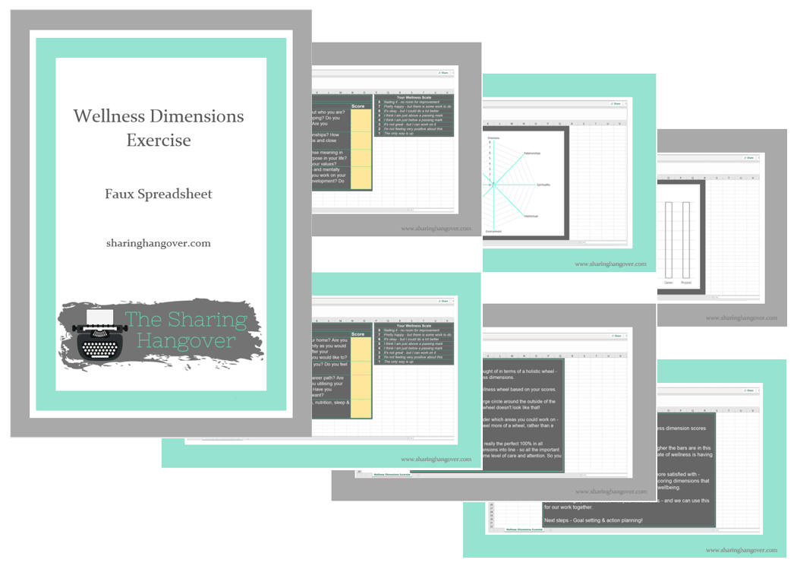Click the Intellectual label on the radar chart
This screenshot has width=797, height=569.
[531, 216]
